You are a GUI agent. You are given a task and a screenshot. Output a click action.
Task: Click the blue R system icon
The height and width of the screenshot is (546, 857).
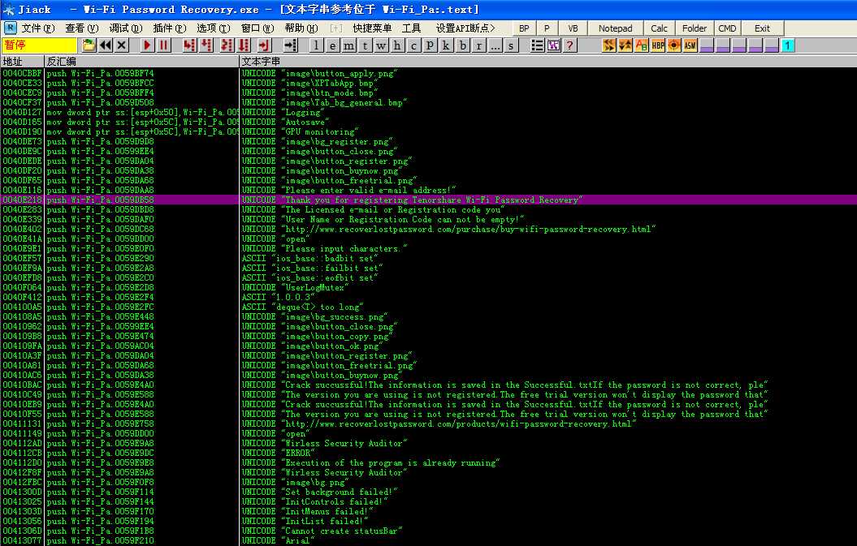tap(10, 28)
